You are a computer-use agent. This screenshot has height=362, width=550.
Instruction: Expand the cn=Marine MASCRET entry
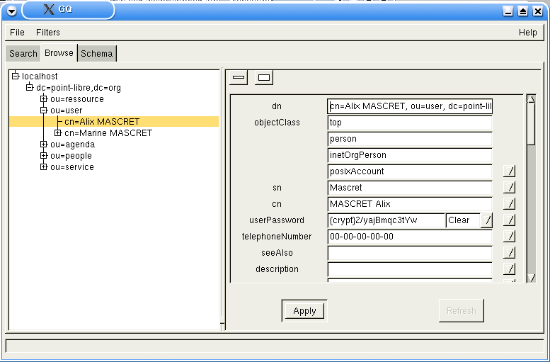58,133
